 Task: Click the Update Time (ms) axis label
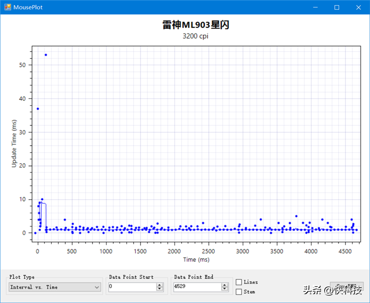point(14,143)
